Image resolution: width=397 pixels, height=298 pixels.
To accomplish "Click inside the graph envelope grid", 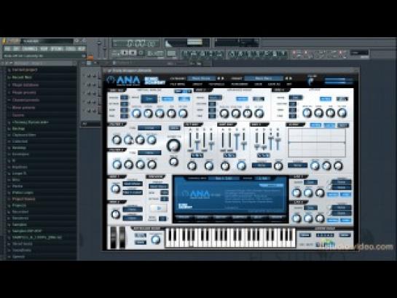I will (317, 143).
